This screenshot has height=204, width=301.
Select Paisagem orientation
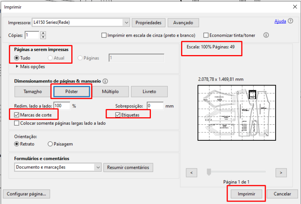(x=50, y=144)
